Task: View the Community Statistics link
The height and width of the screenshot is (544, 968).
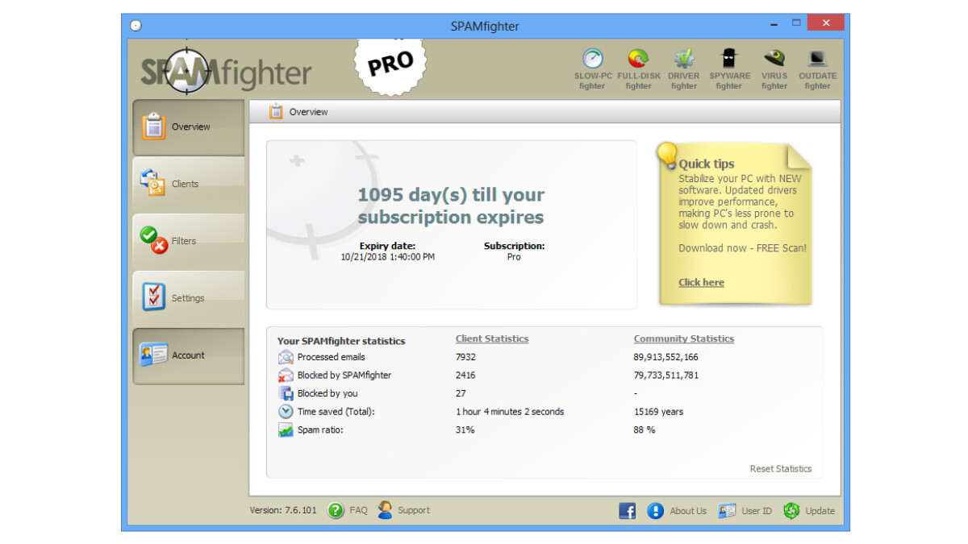Action: (683, 339)
